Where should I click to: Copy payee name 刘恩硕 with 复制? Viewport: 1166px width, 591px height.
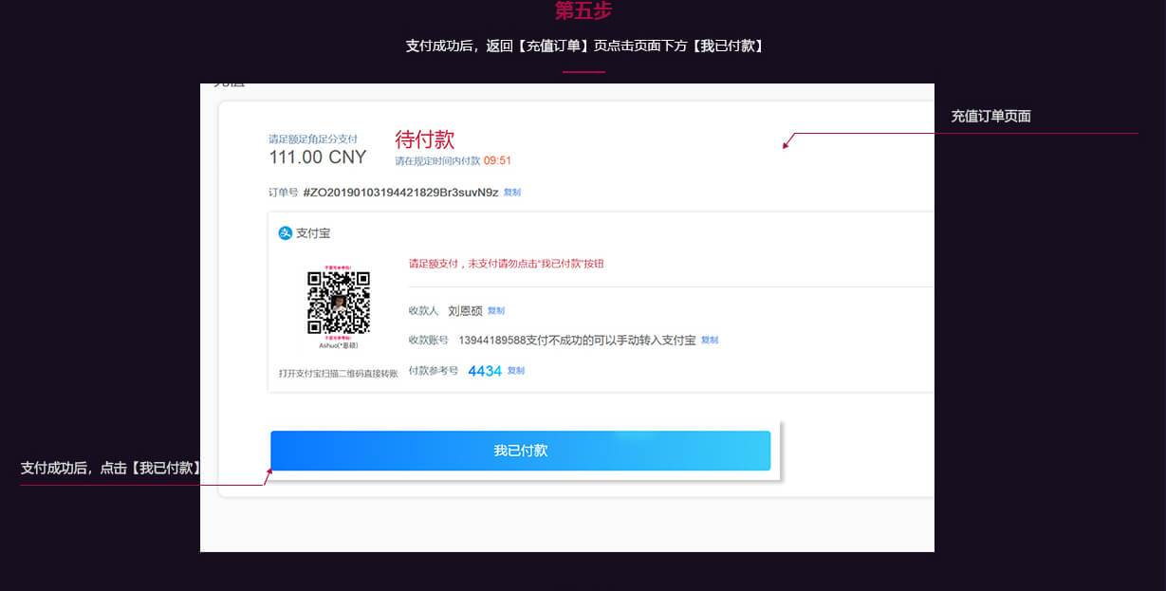tap(496, 311)
